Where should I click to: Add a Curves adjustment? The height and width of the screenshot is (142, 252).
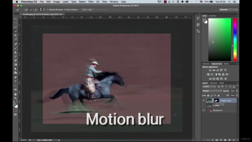coord(218,70)
